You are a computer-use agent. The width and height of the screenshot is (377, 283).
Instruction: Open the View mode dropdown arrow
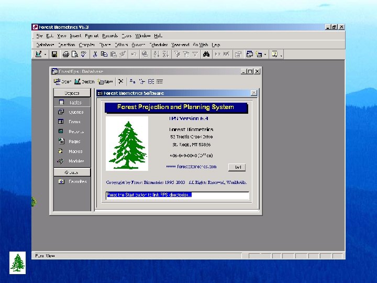(x=45, y=55)
